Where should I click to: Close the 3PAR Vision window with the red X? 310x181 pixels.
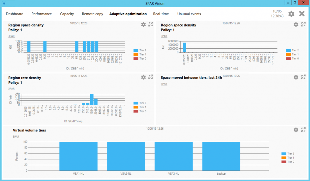(x=303, y=2)
